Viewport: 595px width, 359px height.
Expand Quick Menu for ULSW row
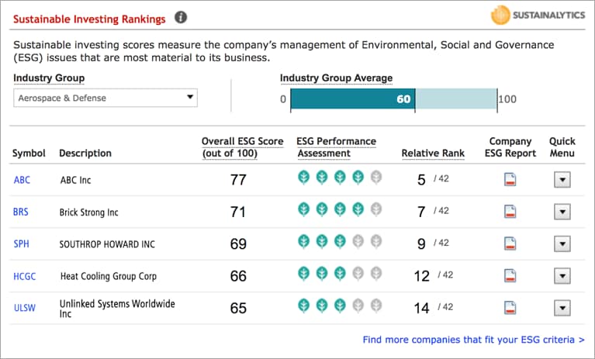click(x=562, y=308)
